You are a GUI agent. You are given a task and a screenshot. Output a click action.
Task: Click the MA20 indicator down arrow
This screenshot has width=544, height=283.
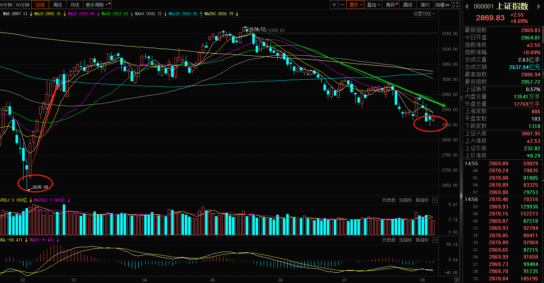(98, 14)
